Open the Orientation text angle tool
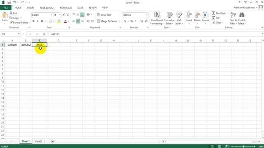The image size is (264, 148). [x=89, y=15]
